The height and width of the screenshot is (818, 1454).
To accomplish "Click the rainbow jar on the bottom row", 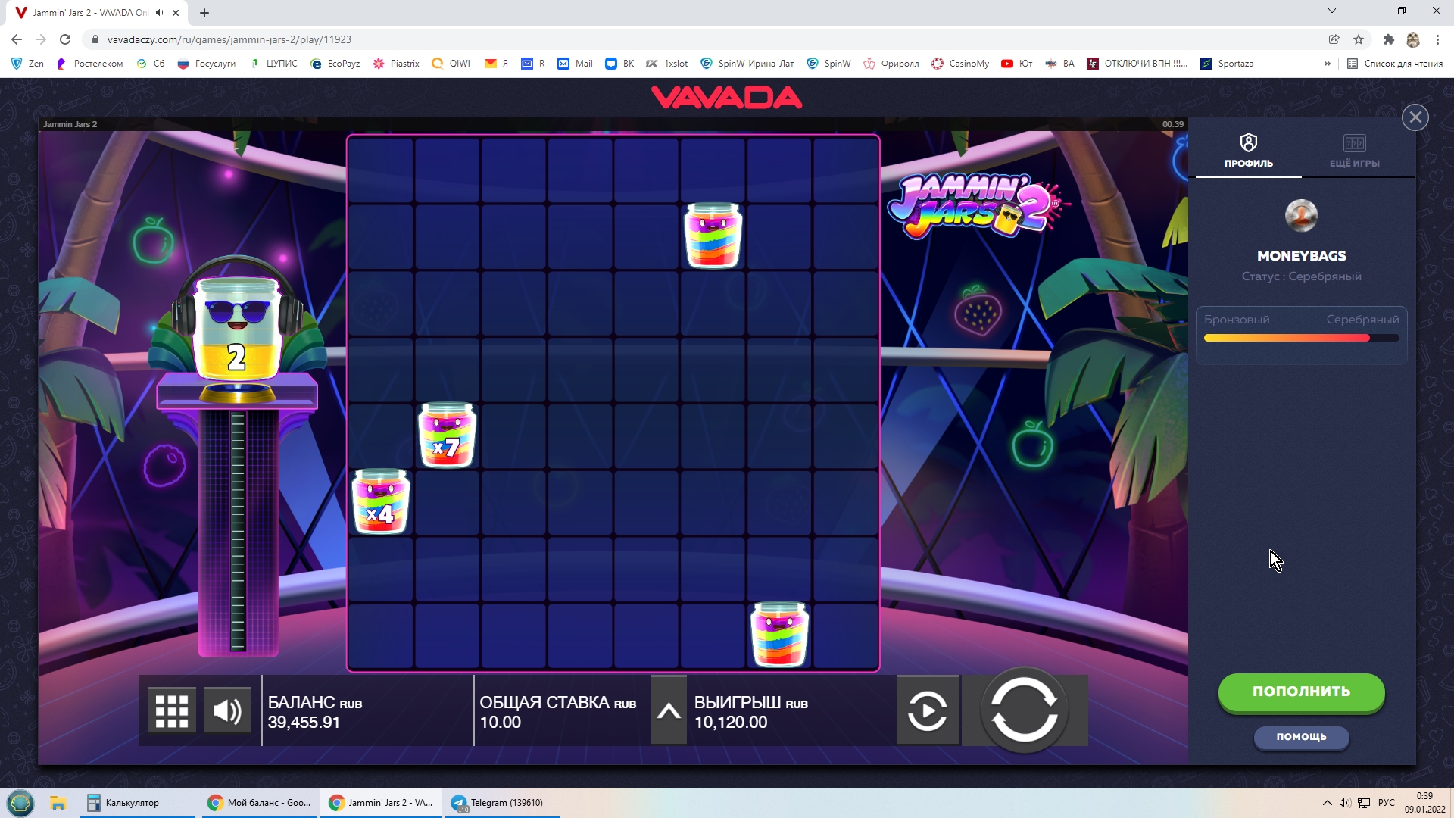I will (779, 634).
